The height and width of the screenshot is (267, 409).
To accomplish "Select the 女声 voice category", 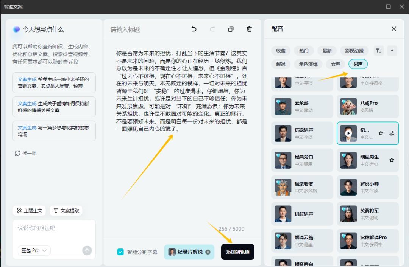I will click(x=336, y=64).
